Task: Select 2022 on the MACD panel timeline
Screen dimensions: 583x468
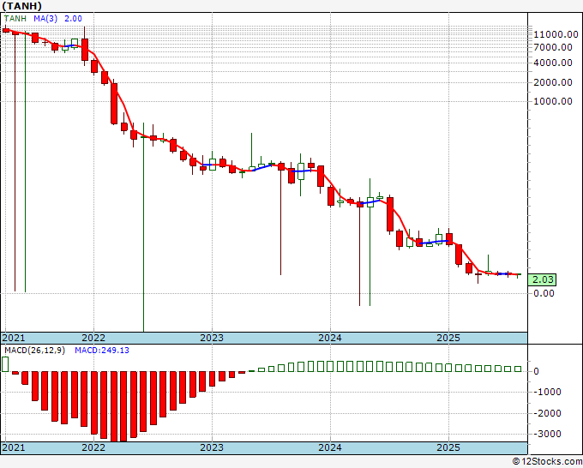Action: pos(93,447)
